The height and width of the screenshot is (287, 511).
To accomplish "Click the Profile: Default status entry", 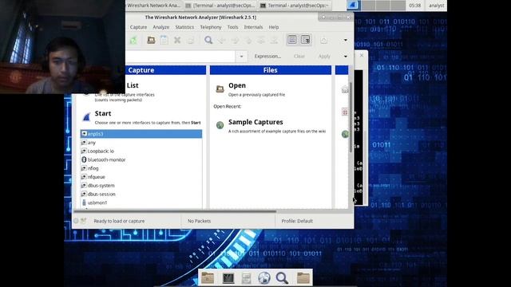I will pos(297,221).
